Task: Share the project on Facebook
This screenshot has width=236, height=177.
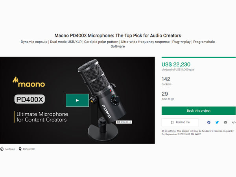Action: [208, 122]
